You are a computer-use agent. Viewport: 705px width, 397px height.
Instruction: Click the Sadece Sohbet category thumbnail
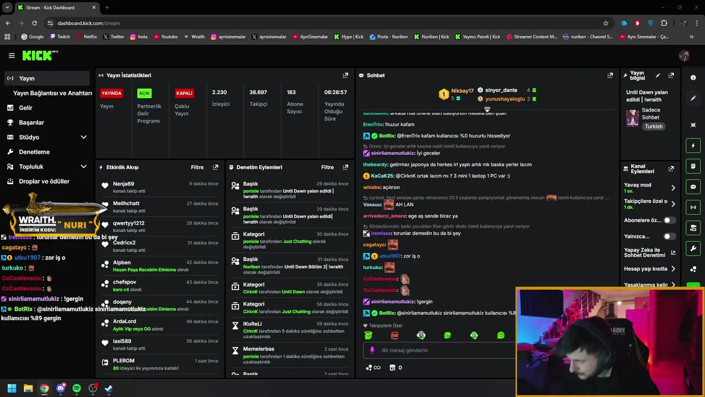(x=632, y=118)
